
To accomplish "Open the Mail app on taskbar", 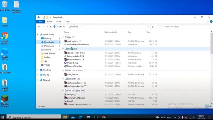I will point(73,117).
